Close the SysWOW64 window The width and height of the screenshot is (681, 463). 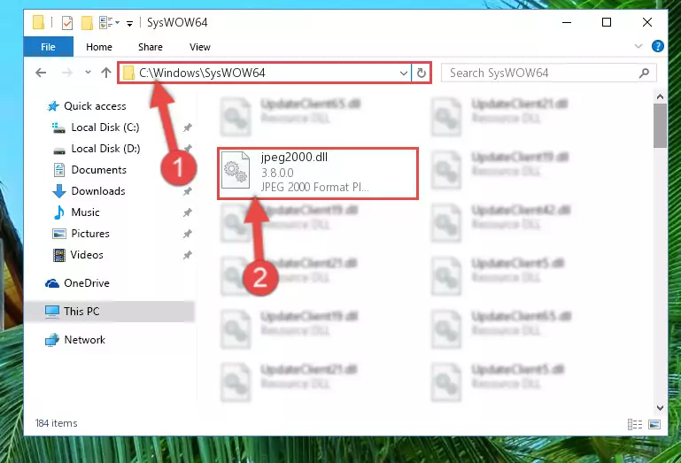647,23
